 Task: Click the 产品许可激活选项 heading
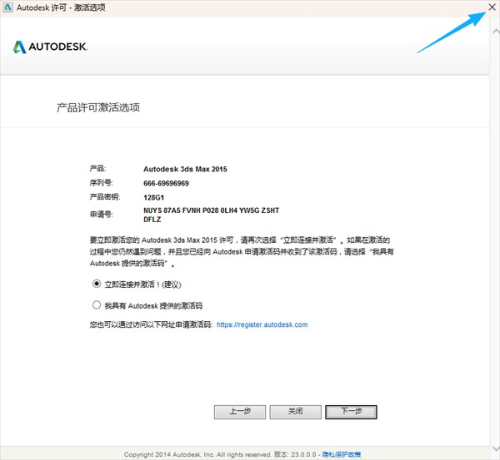pos(97,107)
